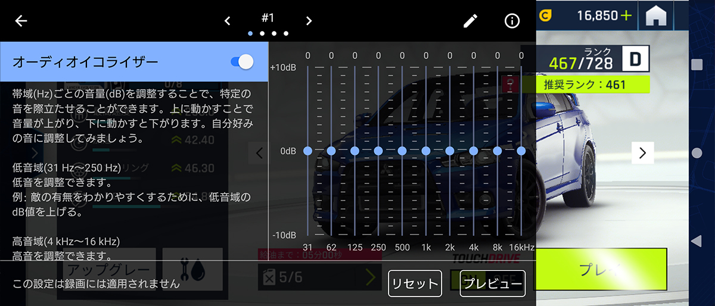Tap the green plus to add credits
Image resolution: width=715 pixels, height=306 pixels.
coord(625,16)
